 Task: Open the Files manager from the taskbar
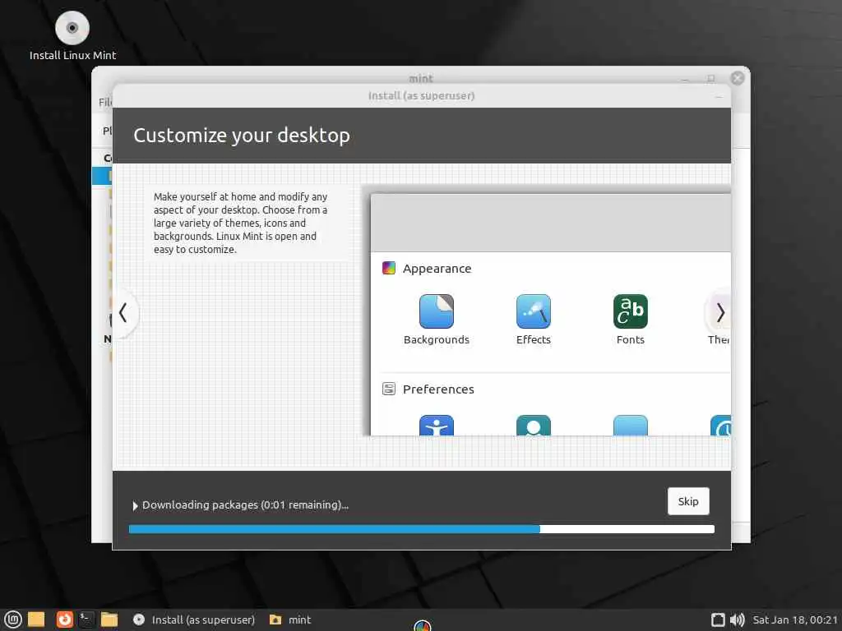coord(109,619)
